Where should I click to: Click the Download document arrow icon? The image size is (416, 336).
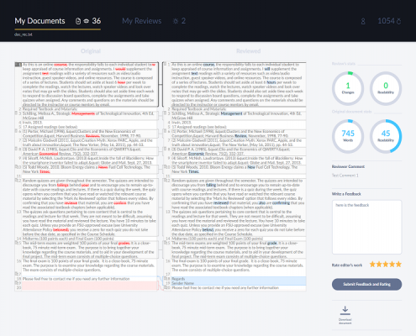pyautogui.click(x=345, y=309)
